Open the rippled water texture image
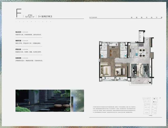This screenshot has width=168, height=128. point(77,101)
